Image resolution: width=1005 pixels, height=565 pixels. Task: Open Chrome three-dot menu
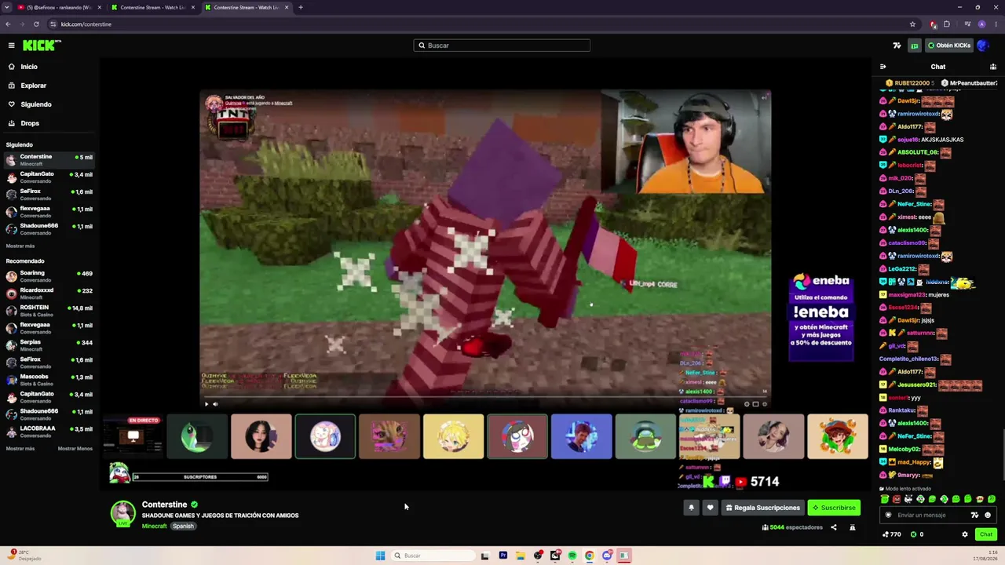tap(995, 24)
